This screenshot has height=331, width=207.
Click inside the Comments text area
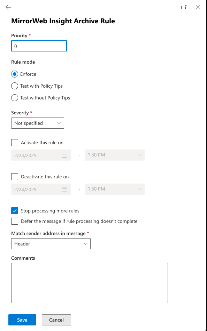coord(90,283)
